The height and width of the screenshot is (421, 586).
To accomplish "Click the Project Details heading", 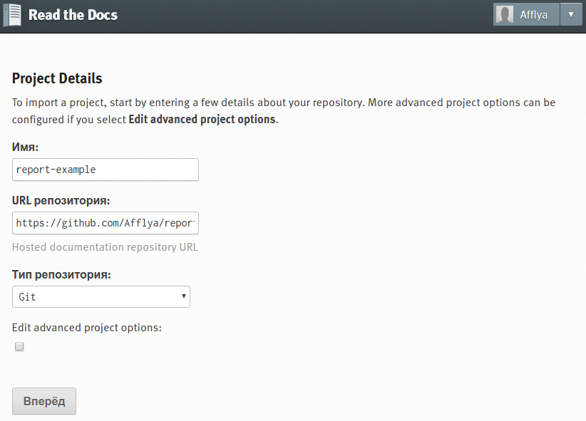I will click(x=57, y=78).
